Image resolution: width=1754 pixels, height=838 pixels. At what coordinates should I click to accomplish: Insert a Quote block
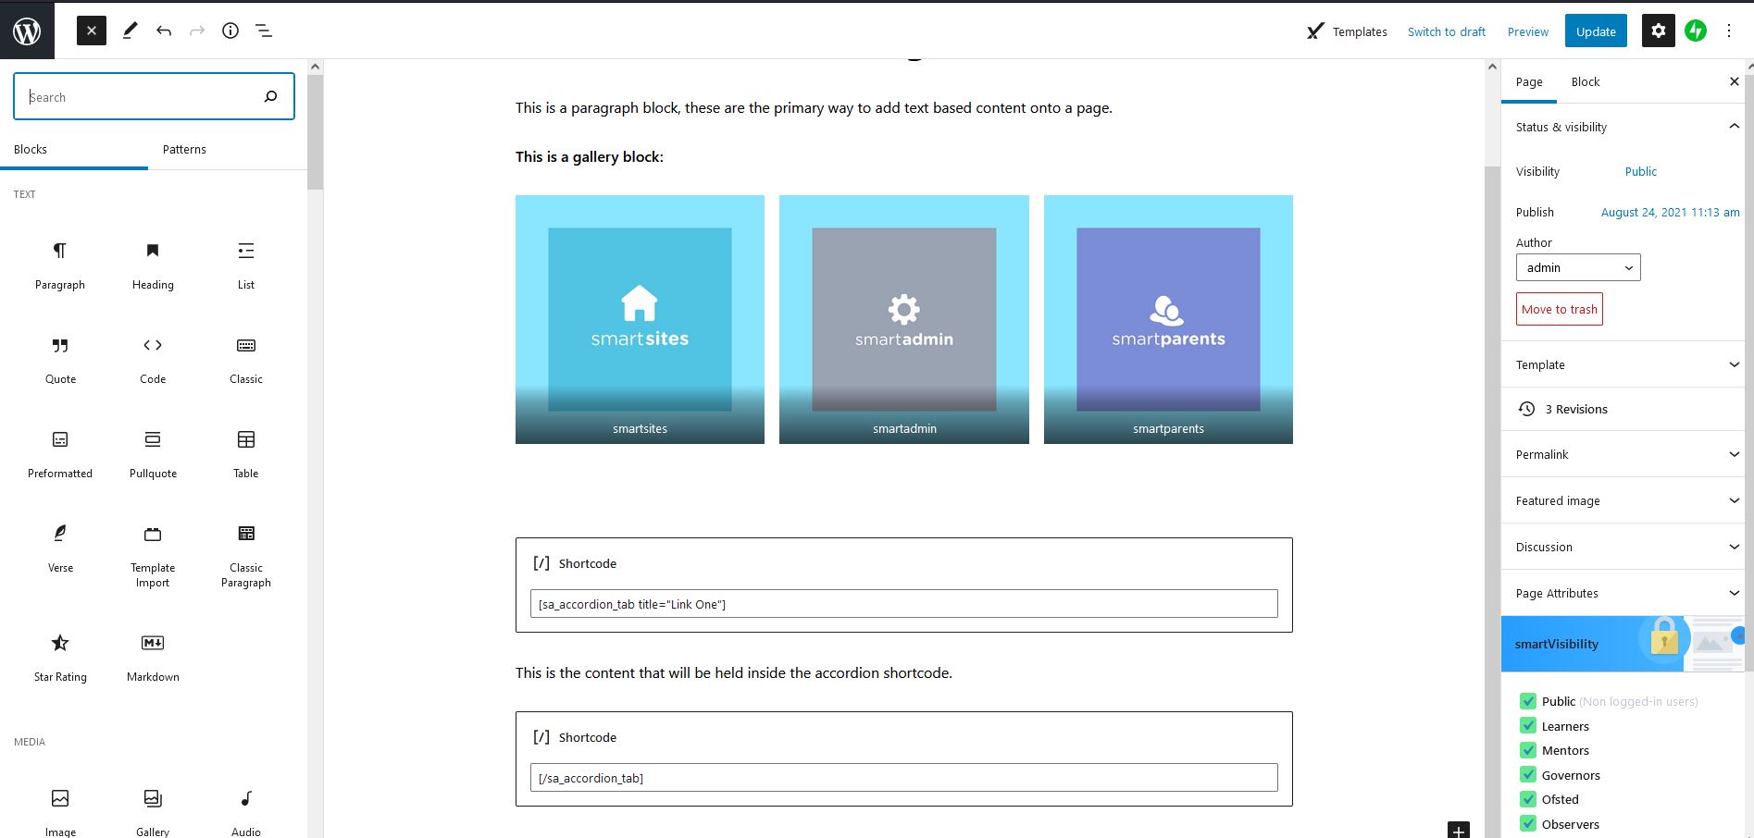[x=60, y=359]
